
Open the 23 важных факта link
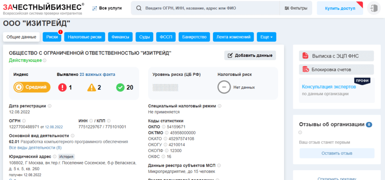click(97, 74)
